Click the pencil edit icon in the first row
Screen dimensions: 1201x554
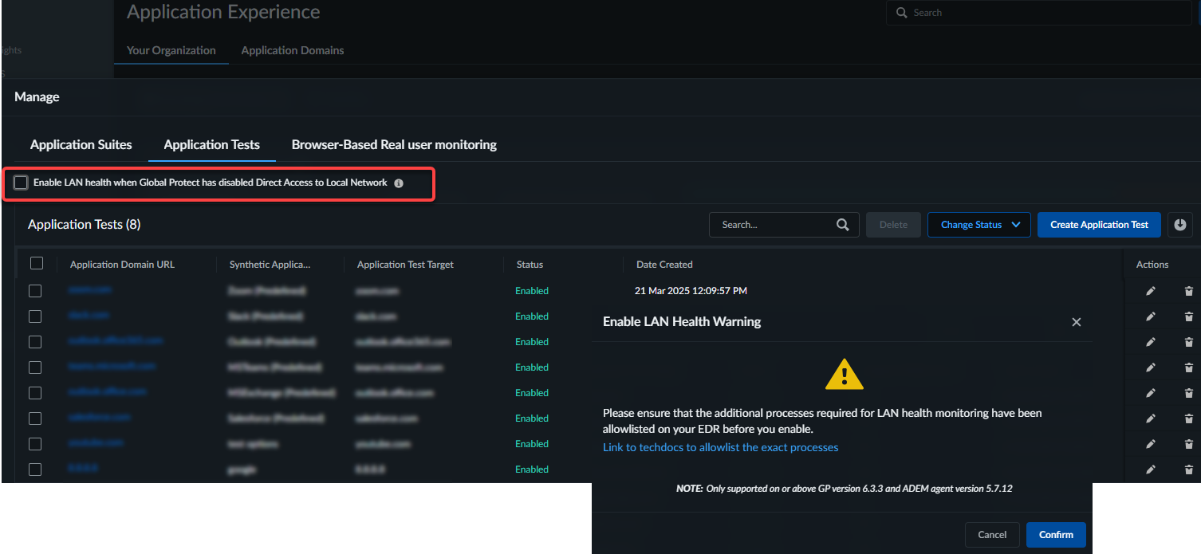point(1150,291)
